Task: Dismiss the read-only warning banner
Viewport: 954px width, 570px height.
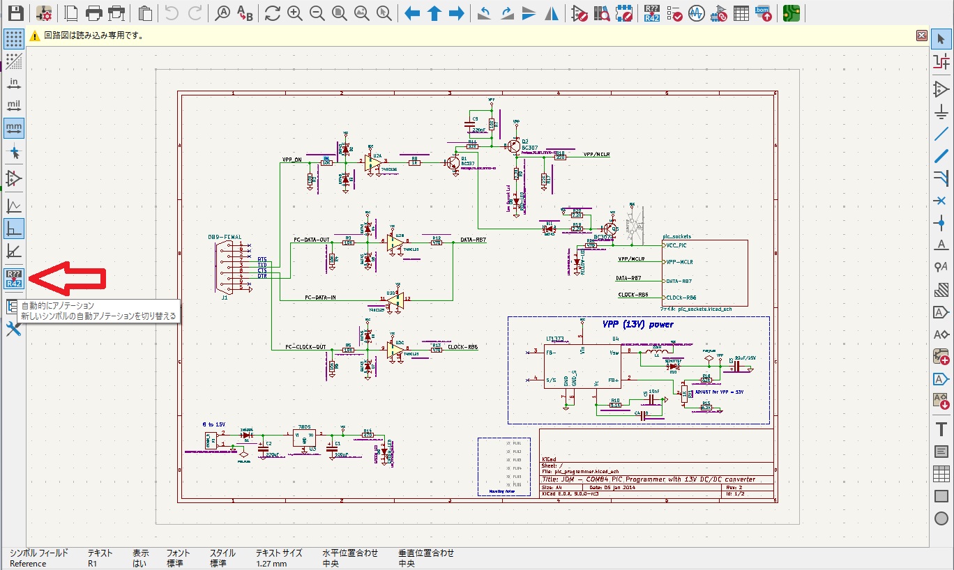Action: coord(921,36)
